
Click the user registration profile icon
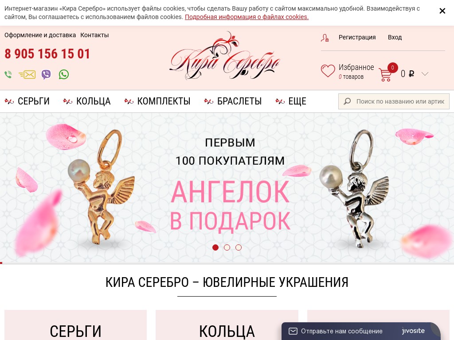(325, 38)
